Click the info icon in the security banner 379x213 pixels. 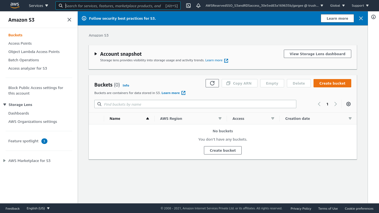84,18
